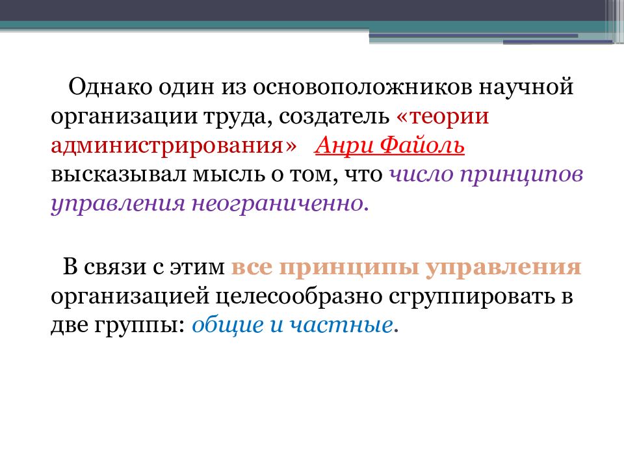Click the phrase «организации труда, создатель»
This screenshot has height=468, width=624.
[220, 117]
